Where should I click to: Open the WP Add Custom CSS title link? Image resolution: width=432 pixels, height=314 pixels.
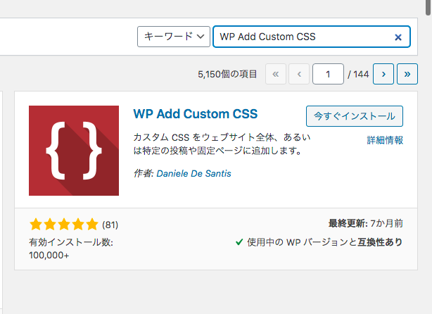(x=195, y=113)
